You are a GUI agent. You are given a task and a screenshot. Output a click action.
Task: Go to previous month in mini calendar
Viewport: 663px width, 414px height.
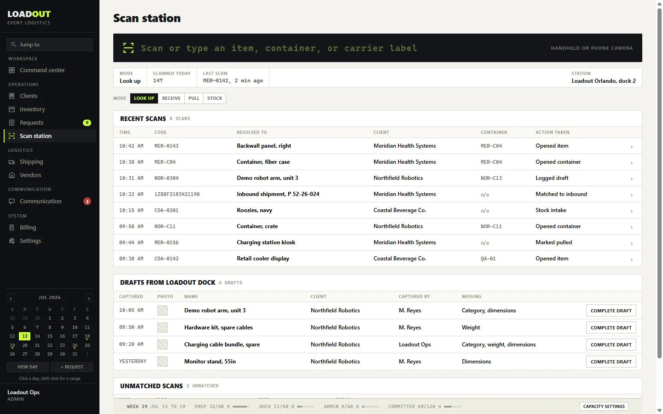click(11, 298)
